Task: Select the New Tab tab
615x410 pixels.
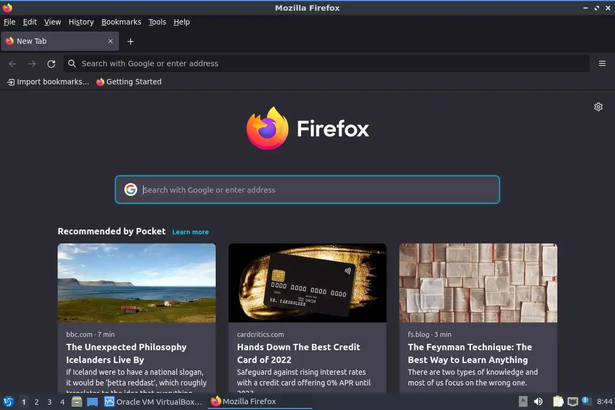Action: 60,41
